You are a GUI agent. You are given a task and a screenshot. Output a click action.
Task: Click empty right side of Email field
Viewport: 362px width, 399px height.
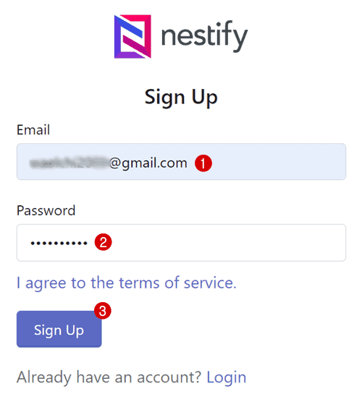point(278,162)
